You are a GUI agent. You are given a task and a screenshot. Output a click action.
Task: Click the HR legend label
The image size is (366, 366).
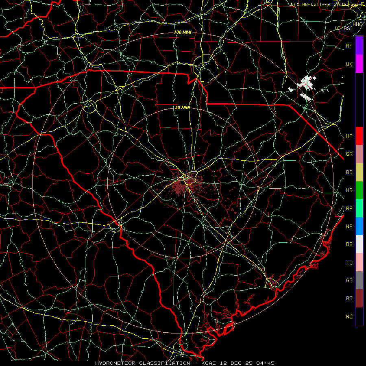(x=349, y=190)
